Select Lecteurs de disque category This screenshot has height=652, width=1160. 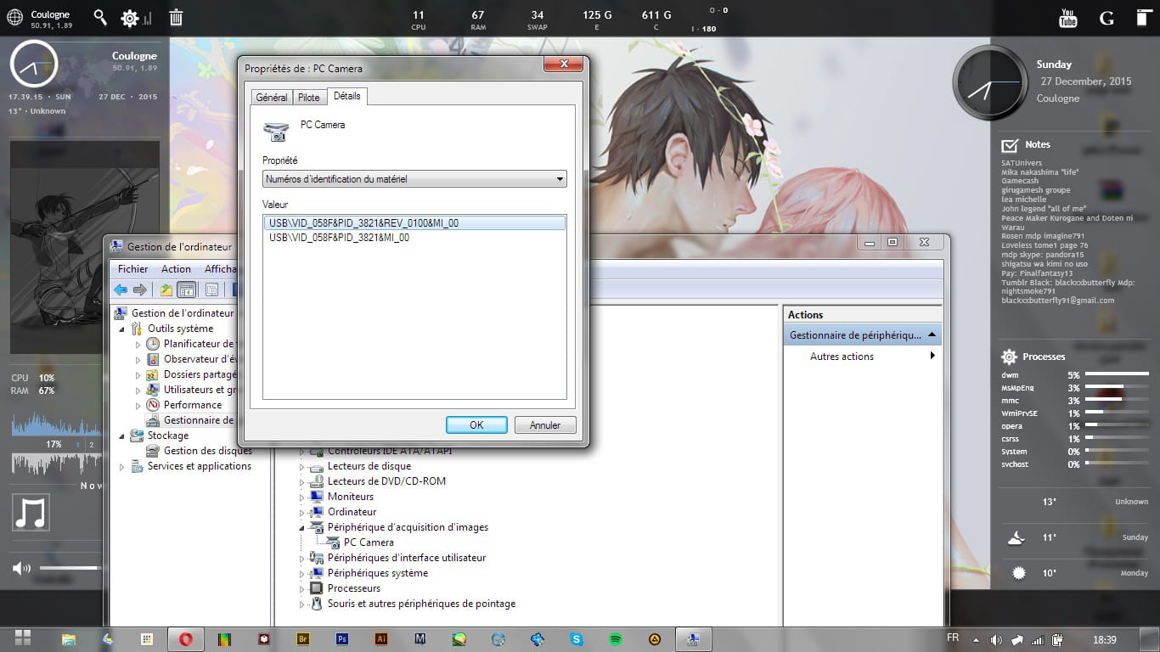point(369,466)
